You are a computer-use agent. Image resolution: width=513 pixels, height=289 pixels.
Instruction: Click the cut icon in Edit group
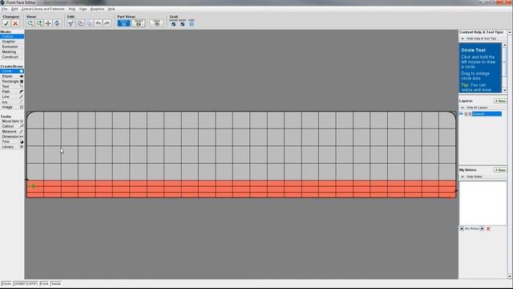[71, 23]
